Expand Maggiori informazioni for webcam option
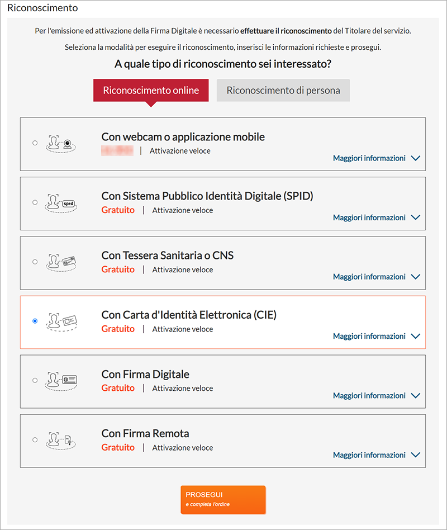Viewport: 447px width, 530px height. [x=377, y=158]
